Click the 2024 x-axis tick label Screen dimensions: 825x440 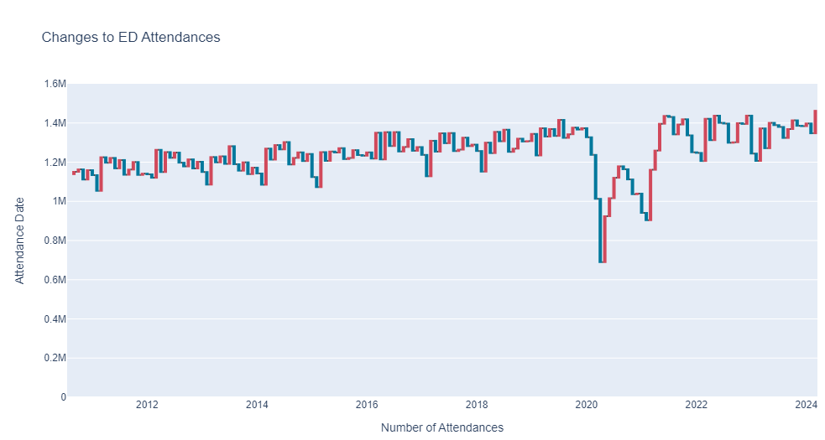click(x=806, y=404)
